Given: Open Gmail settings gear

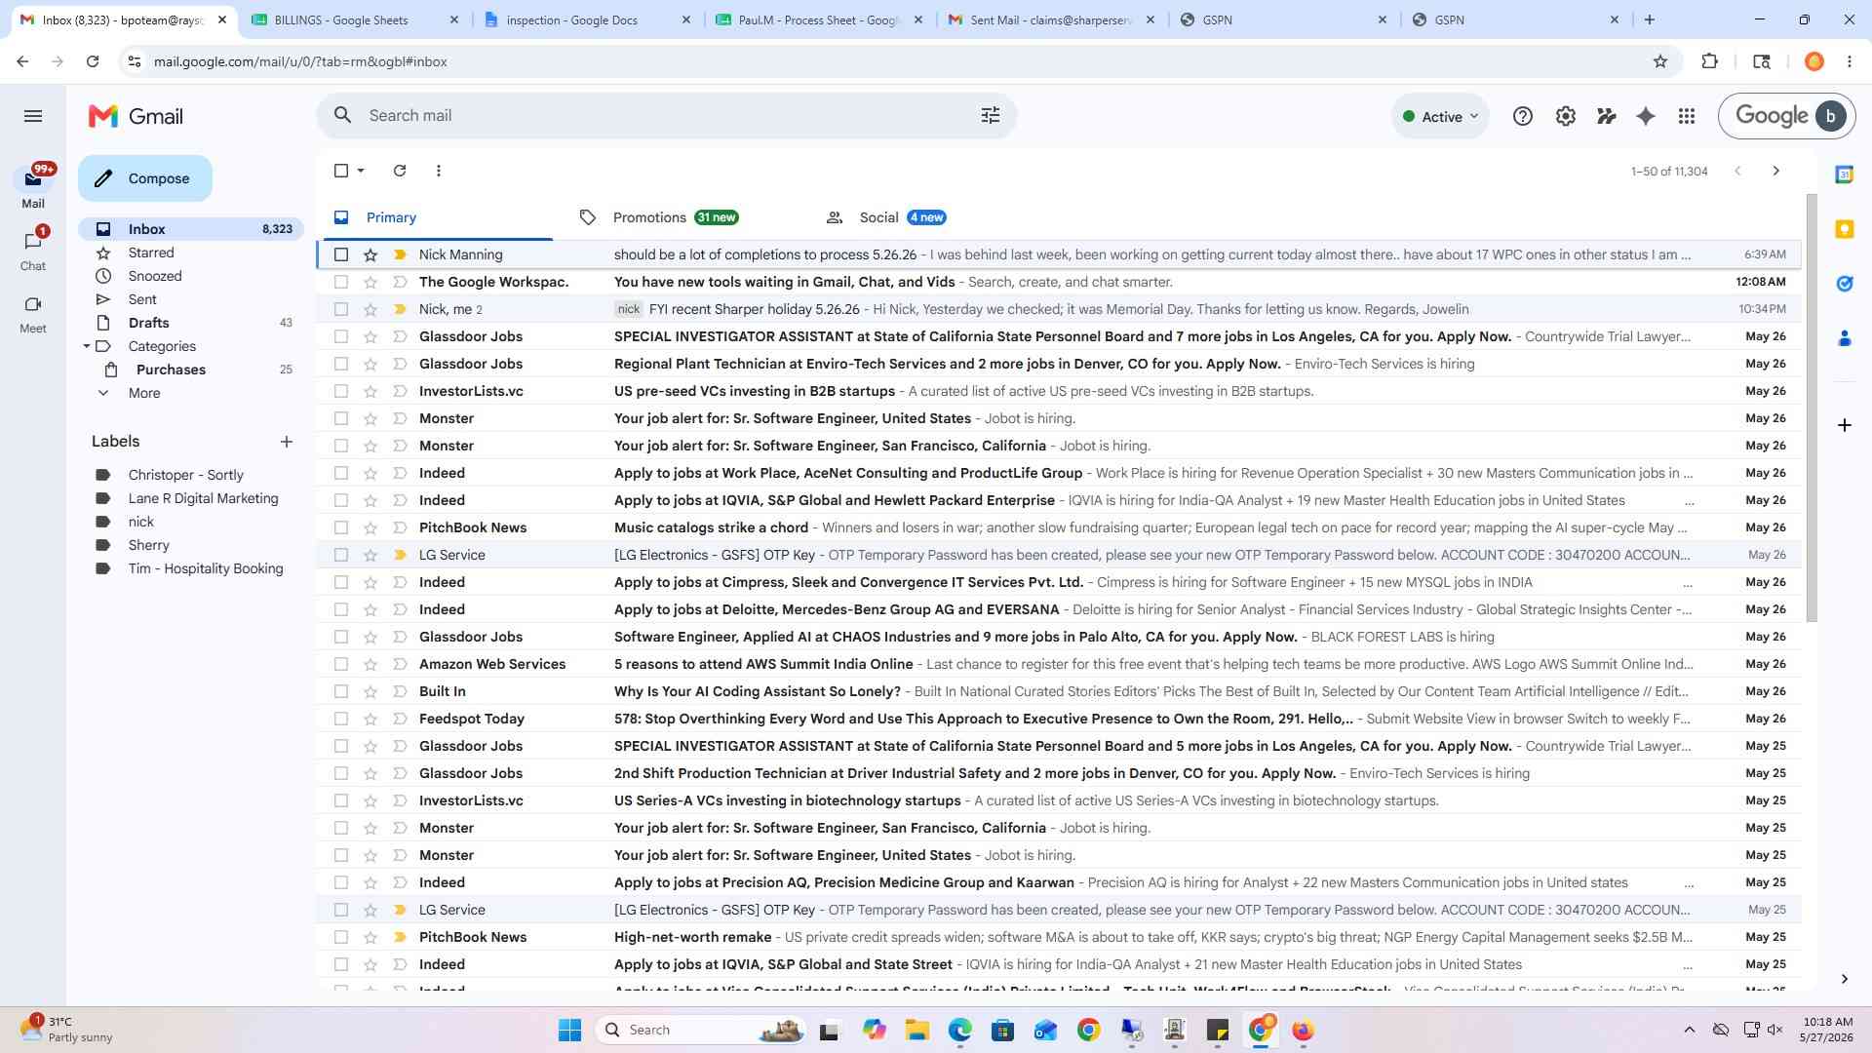Looking at the screenshot, I should [x=1565, y=116].
